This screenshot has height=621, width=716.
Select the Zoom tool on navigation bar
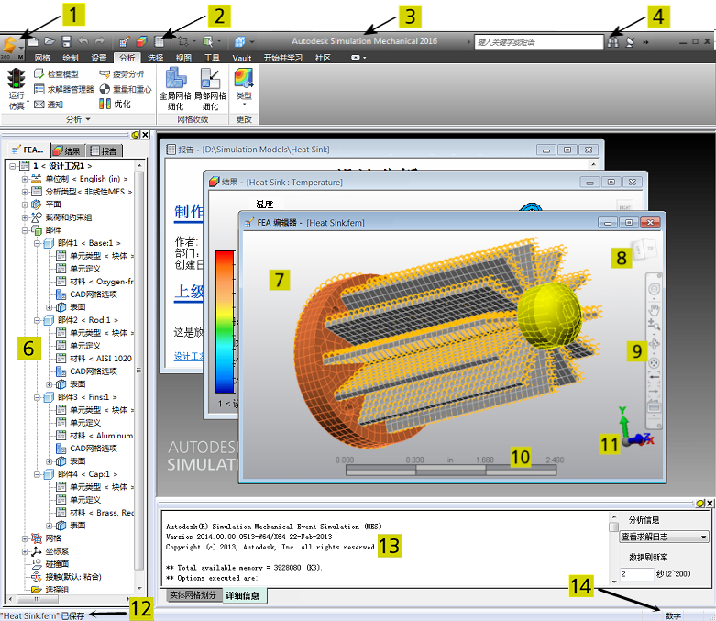pos(654,325)
